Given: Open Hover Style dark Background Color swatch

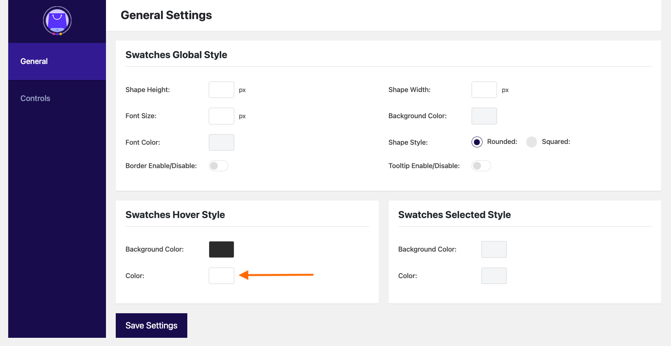Looking at the screenshot, I should pyautogui.click(x=221, y=249).
